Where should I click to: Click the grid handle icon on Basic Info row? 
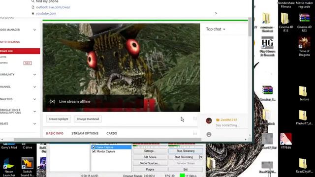(x=195, y=133)
